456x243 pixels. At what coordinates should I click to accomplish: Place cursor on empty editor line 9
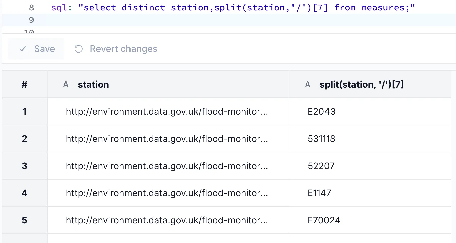click(x=227, y=20)
